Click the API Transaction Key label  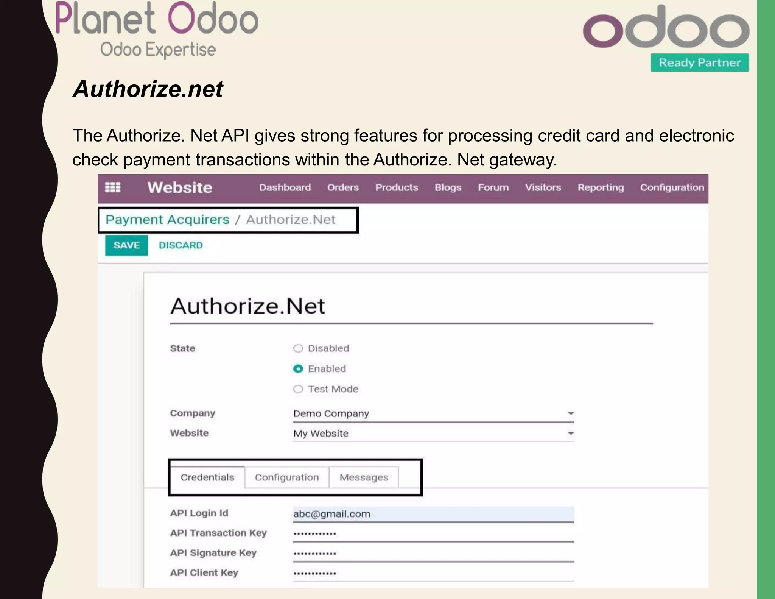pyautogui.click(x=218, y=533)
